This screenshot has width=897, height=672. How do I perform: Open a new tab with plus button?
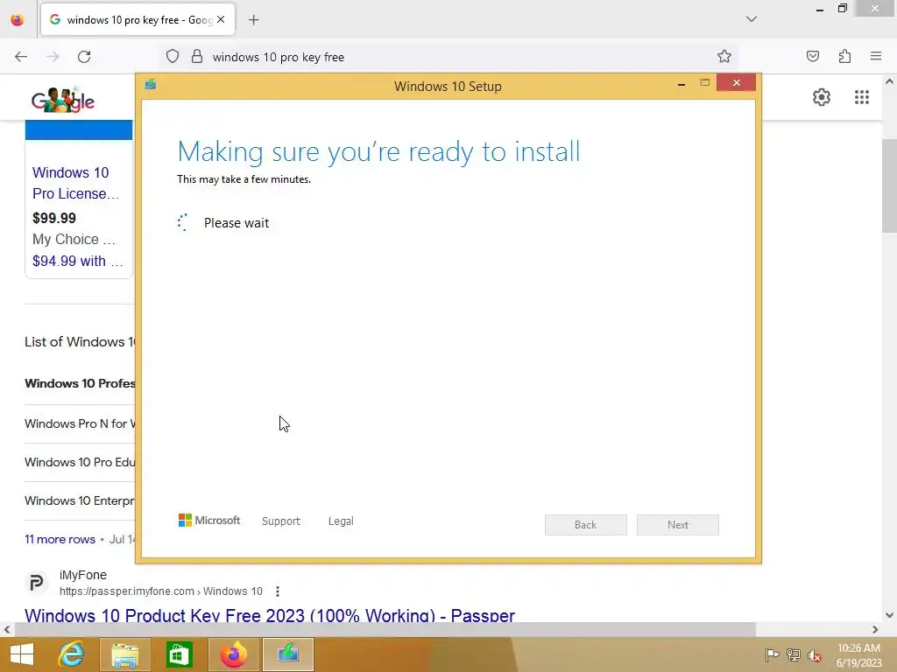[253, 20]
